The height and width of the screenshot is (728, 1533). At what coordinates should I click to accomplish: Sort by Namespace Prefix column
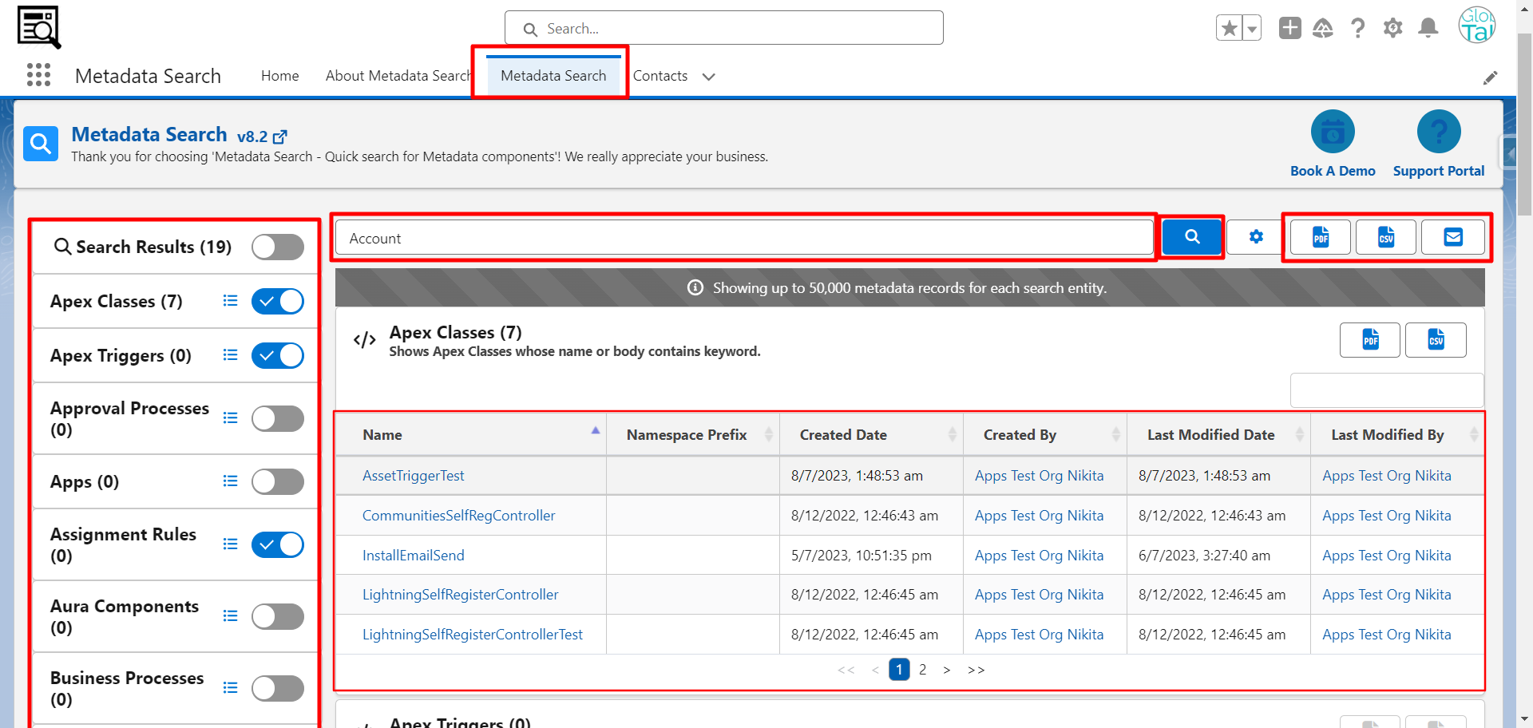[693, 435]
